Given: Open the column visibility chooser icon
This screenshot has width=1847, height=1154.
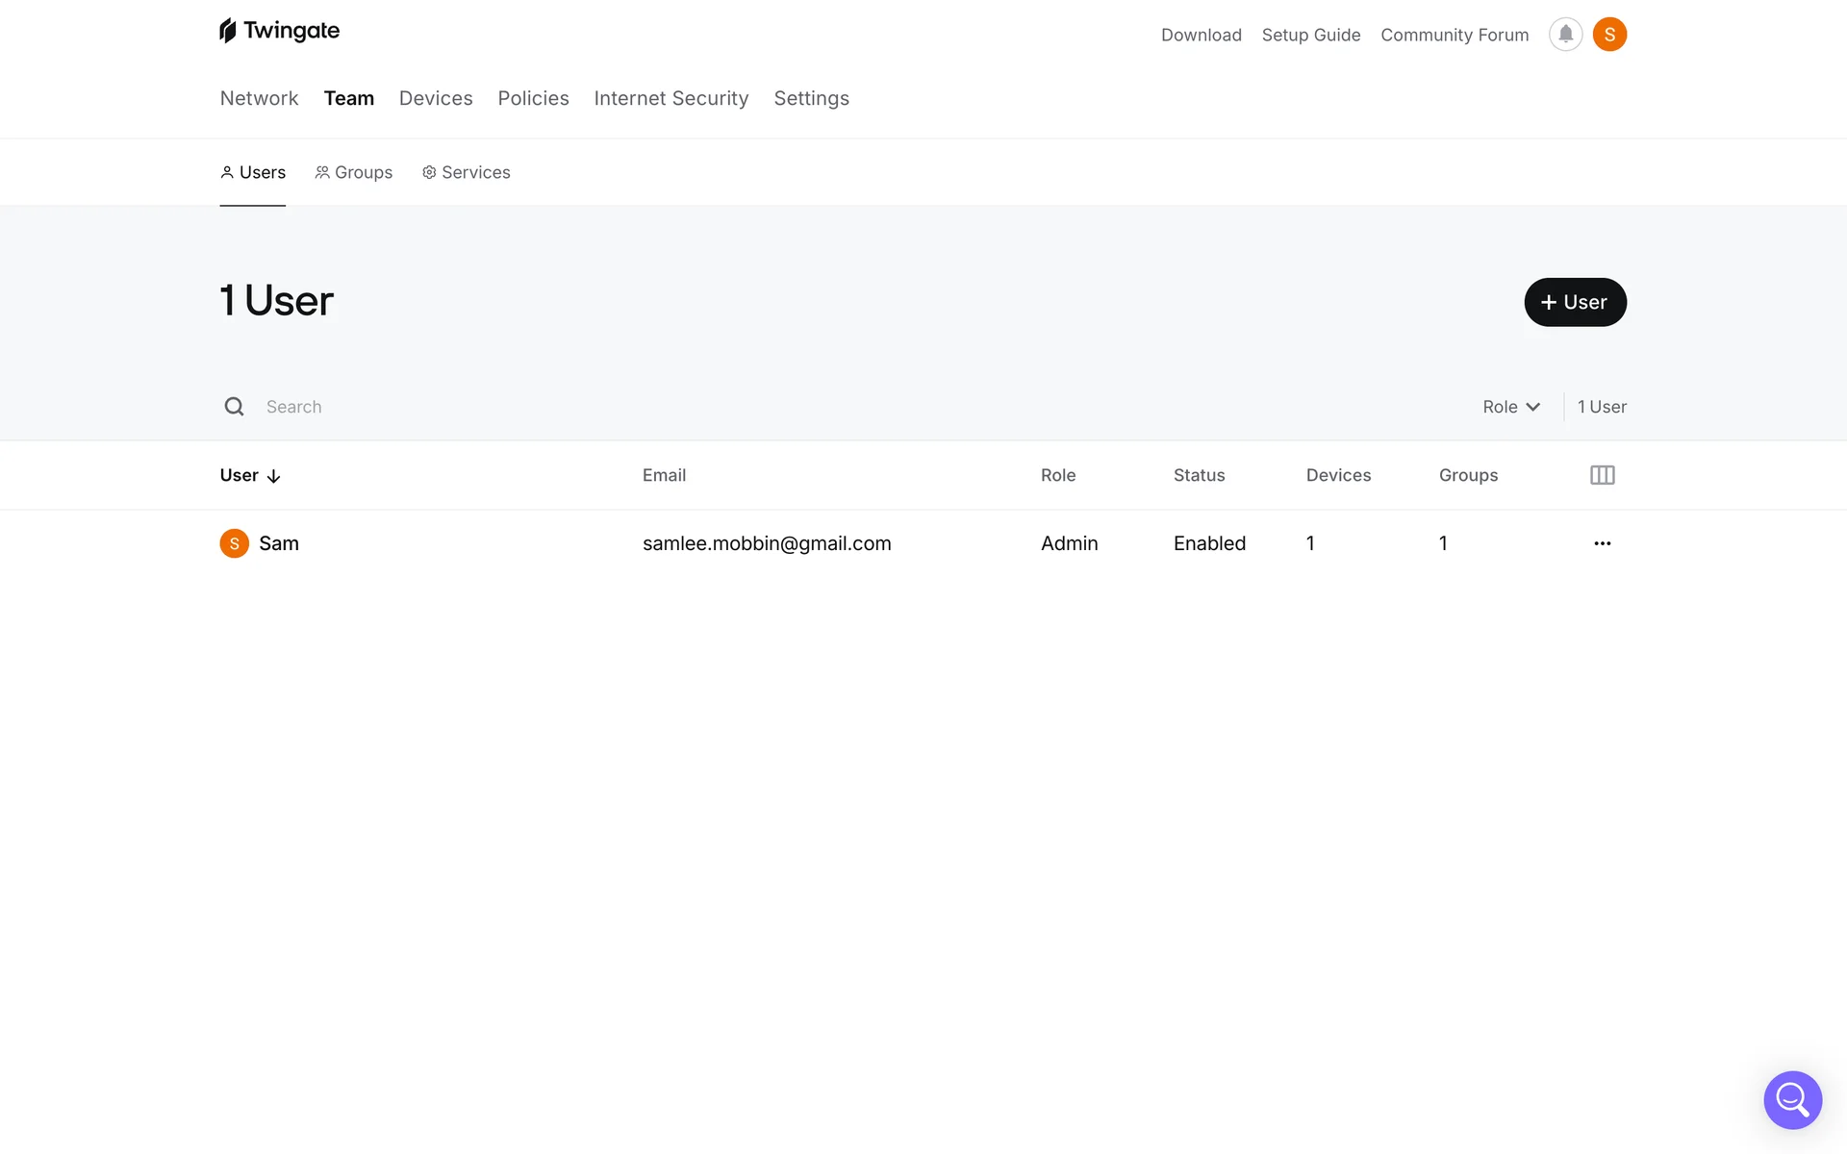Looking at the screenshot, I should coord(1602,475).
